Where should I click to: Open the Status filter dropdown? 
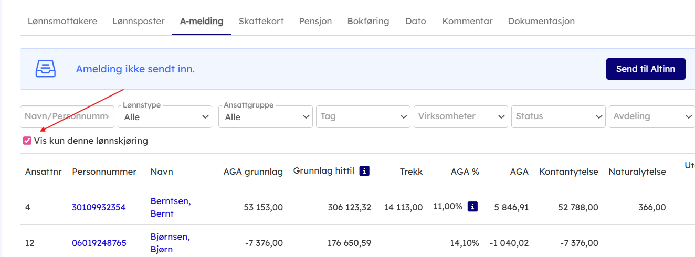(558, 117)
